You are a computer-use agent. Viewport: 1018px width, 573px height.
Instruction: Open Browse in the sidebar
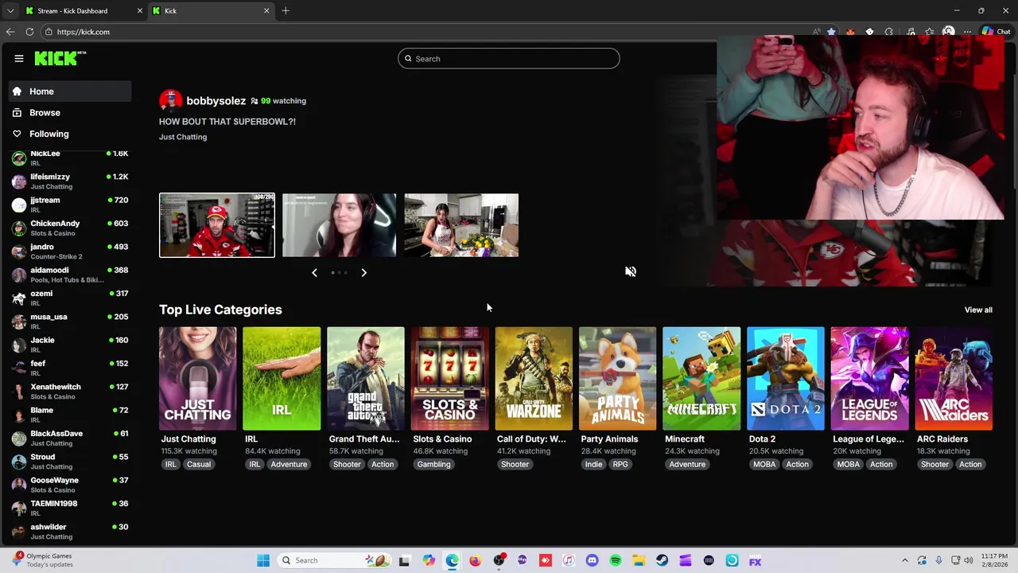click(x=70, y=113)
